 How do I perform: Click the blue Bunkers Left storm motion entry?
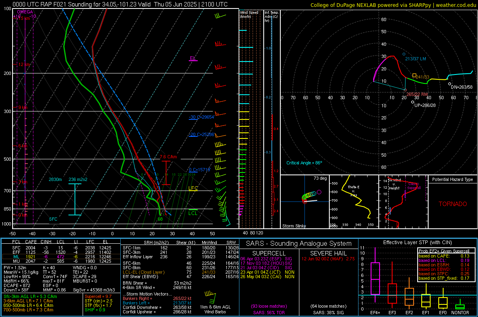tap(157, 303)
